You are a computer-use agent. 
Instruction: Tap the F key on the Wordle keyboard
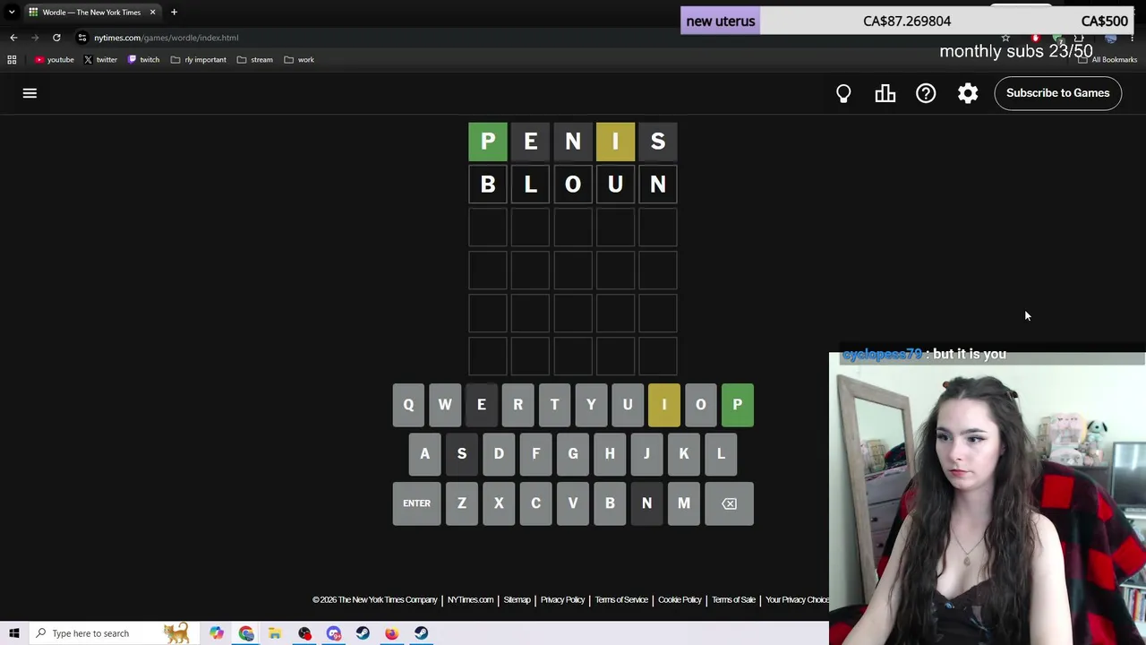pos(535,453)
